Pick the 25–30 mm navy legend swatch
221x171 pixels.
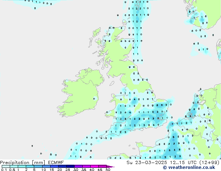coord(70,166)
